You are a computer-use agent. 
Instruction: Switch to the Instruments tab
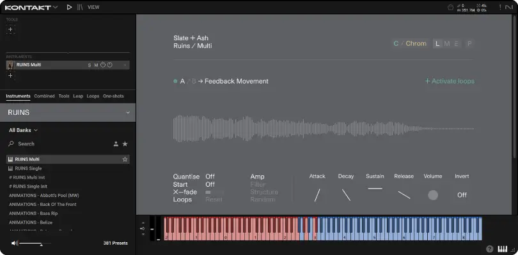tap(18, 96)
